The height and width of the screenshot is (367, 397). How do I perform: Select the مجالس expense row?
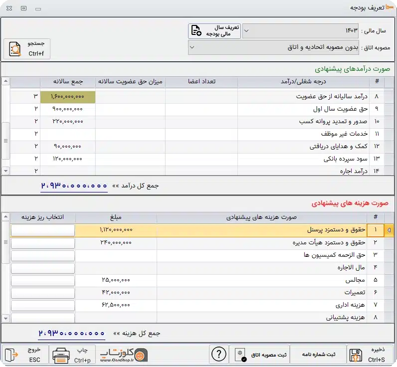202,280
